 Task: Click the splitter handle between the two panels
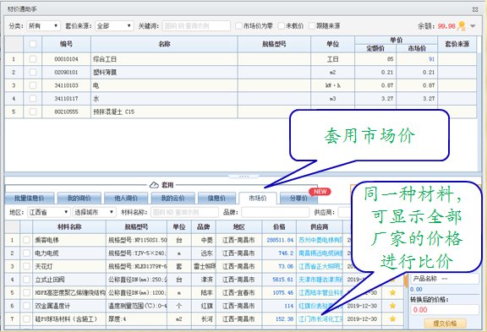point(243,177)
